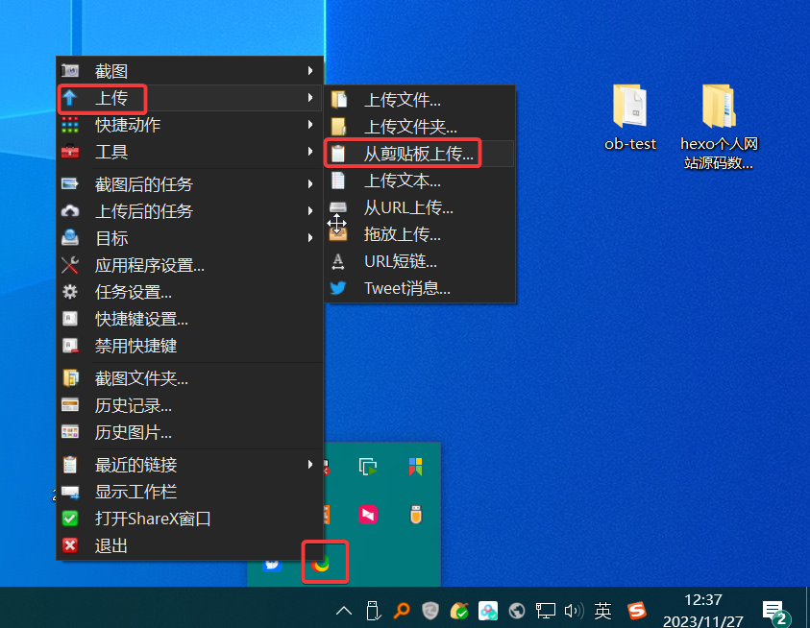Open 历史图片... entry
The image size is (810, 628).
189,432
